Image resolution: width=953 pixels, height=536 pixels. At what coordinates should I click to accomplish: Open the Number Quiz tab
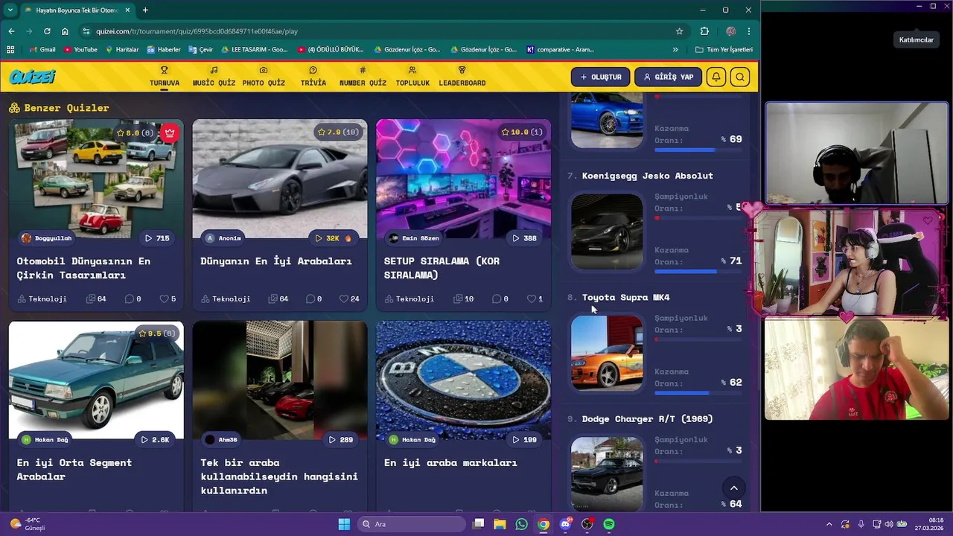click(x=363, y=77)
